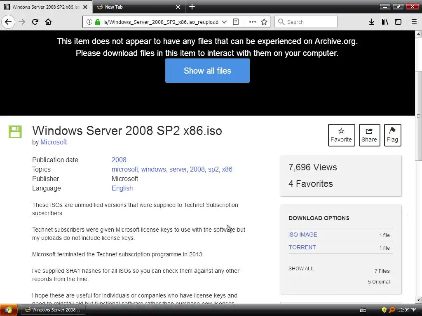Click the microsoft topic link
This screenshot has height=316, width=422.
click(124, 169)
